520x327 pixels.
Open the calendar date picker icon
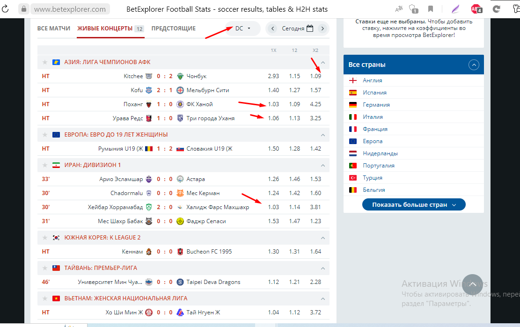pyautogui.click(x=309, y=29)
